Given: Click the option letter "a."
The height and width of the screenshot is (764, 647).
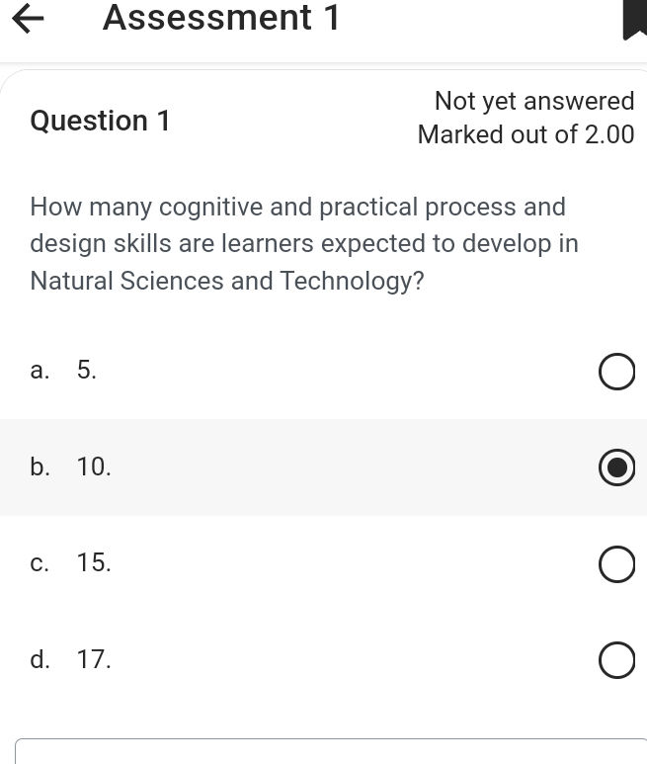Looking at the screenshot, I should 40,371.
